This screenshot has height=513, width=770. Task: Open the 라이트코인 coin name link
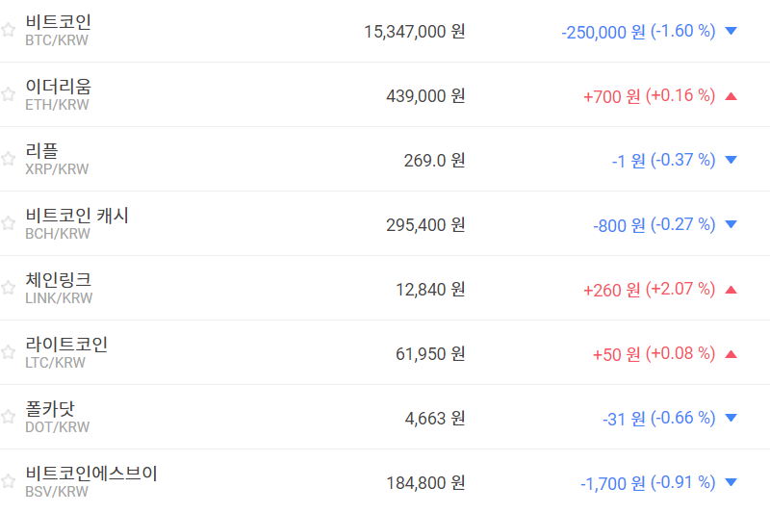[x=66, y=345]
